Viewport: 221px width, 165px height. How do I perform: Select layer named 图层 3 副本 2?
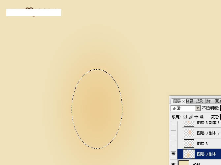(208, 133)
